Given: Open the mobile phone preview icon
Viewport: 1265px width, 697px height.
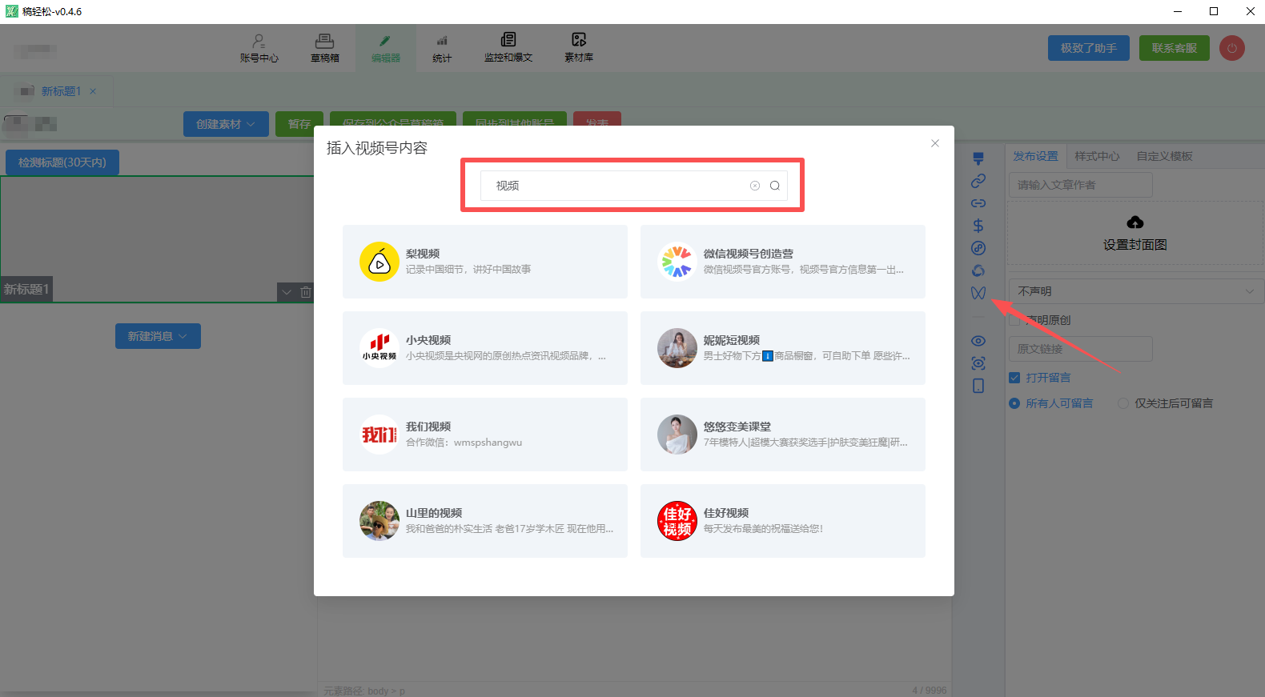Looking at the screenshot, I should pos(978,386).
